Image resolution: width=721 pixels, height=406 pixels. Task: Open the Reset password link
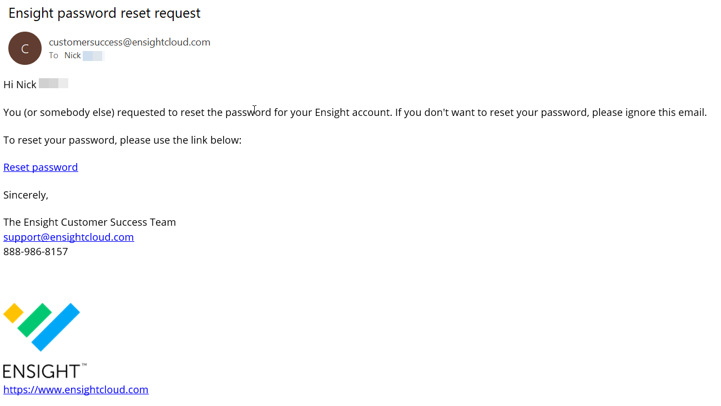tap(41, 167)
